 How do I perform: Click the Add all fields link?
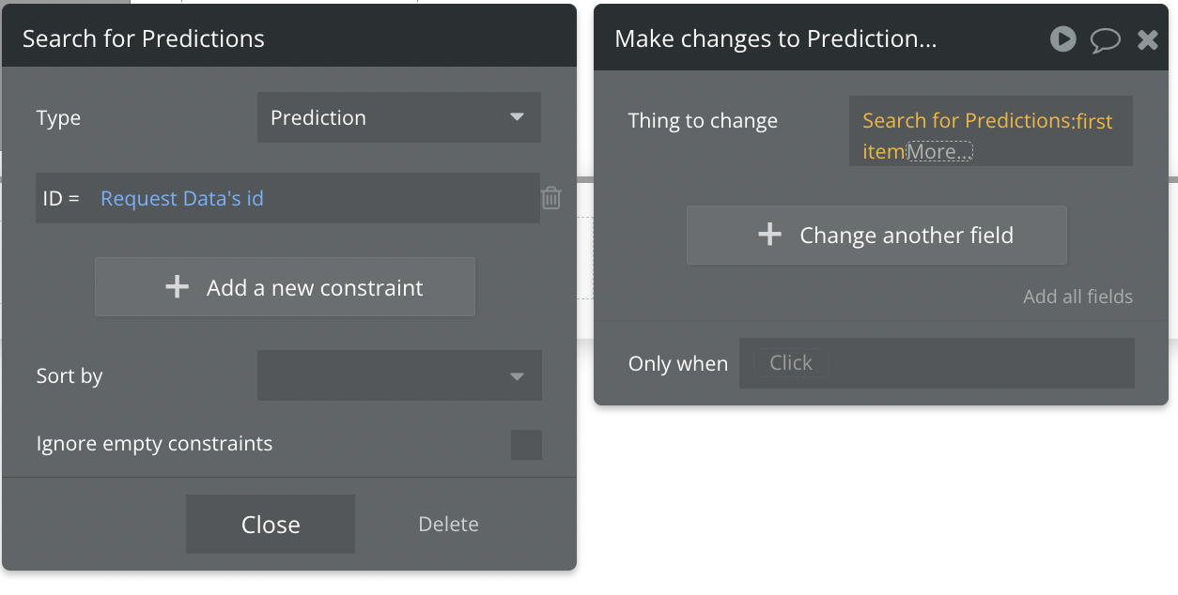coord(1077,297)
